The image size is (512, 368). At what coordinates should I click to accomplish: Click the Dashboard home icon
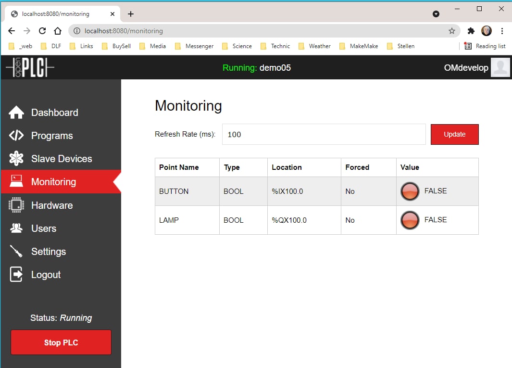16,113
